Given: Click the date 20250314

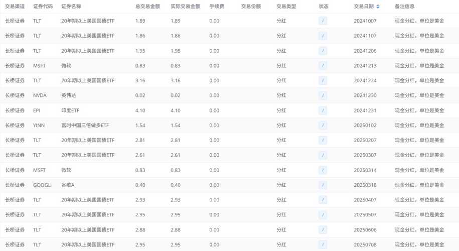Looking at the screenshot, I should [x=365, y=170].
